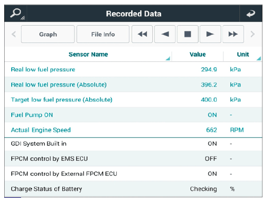Select FPCM control by EMS ECU row
267x202 pixels.
(133, 159)
